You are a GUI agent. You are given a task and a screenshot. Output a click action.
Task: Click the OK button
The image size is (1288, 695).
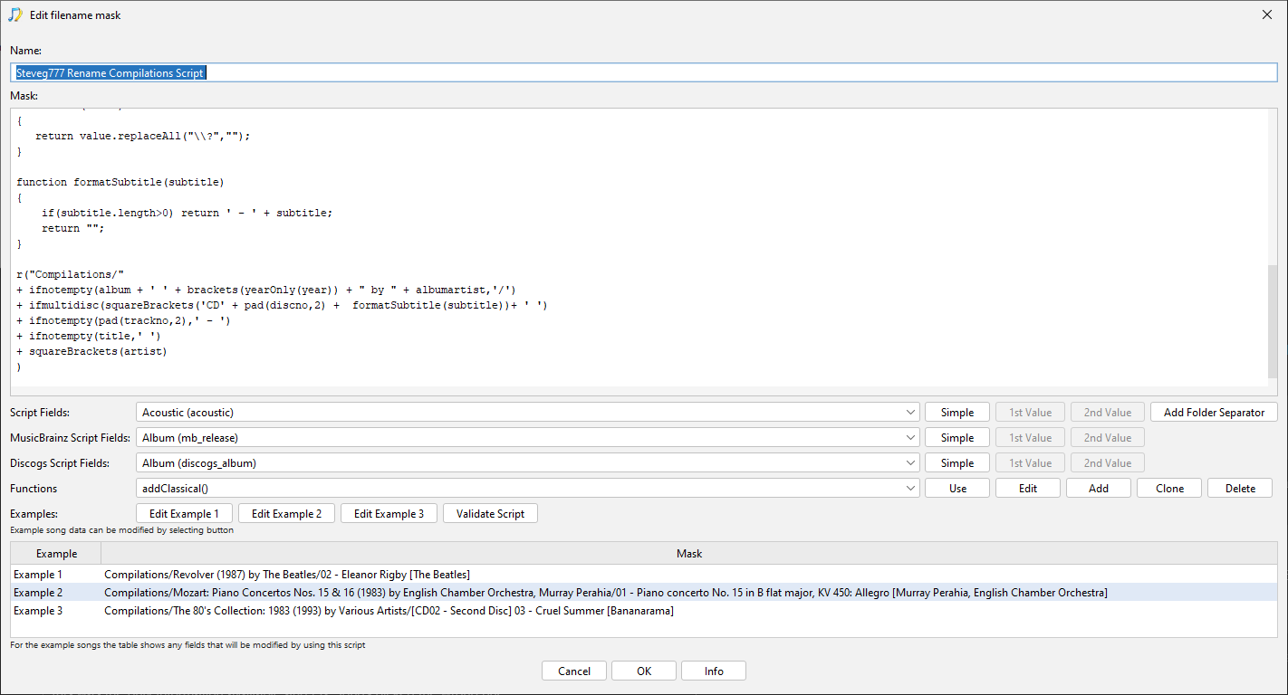click(644, 671)
